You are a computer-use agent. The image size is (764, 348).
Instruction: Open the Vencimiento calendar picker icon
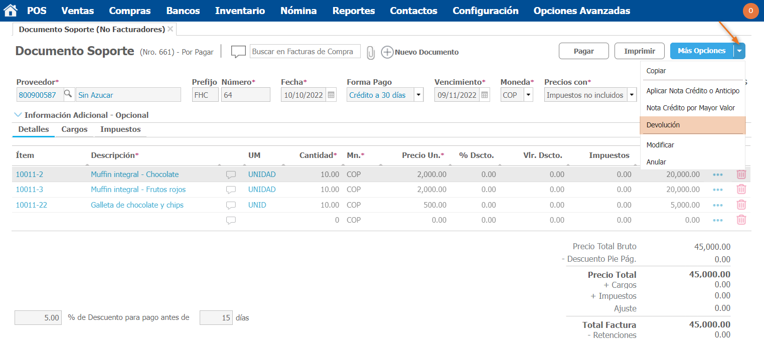[x=485, y=95]
